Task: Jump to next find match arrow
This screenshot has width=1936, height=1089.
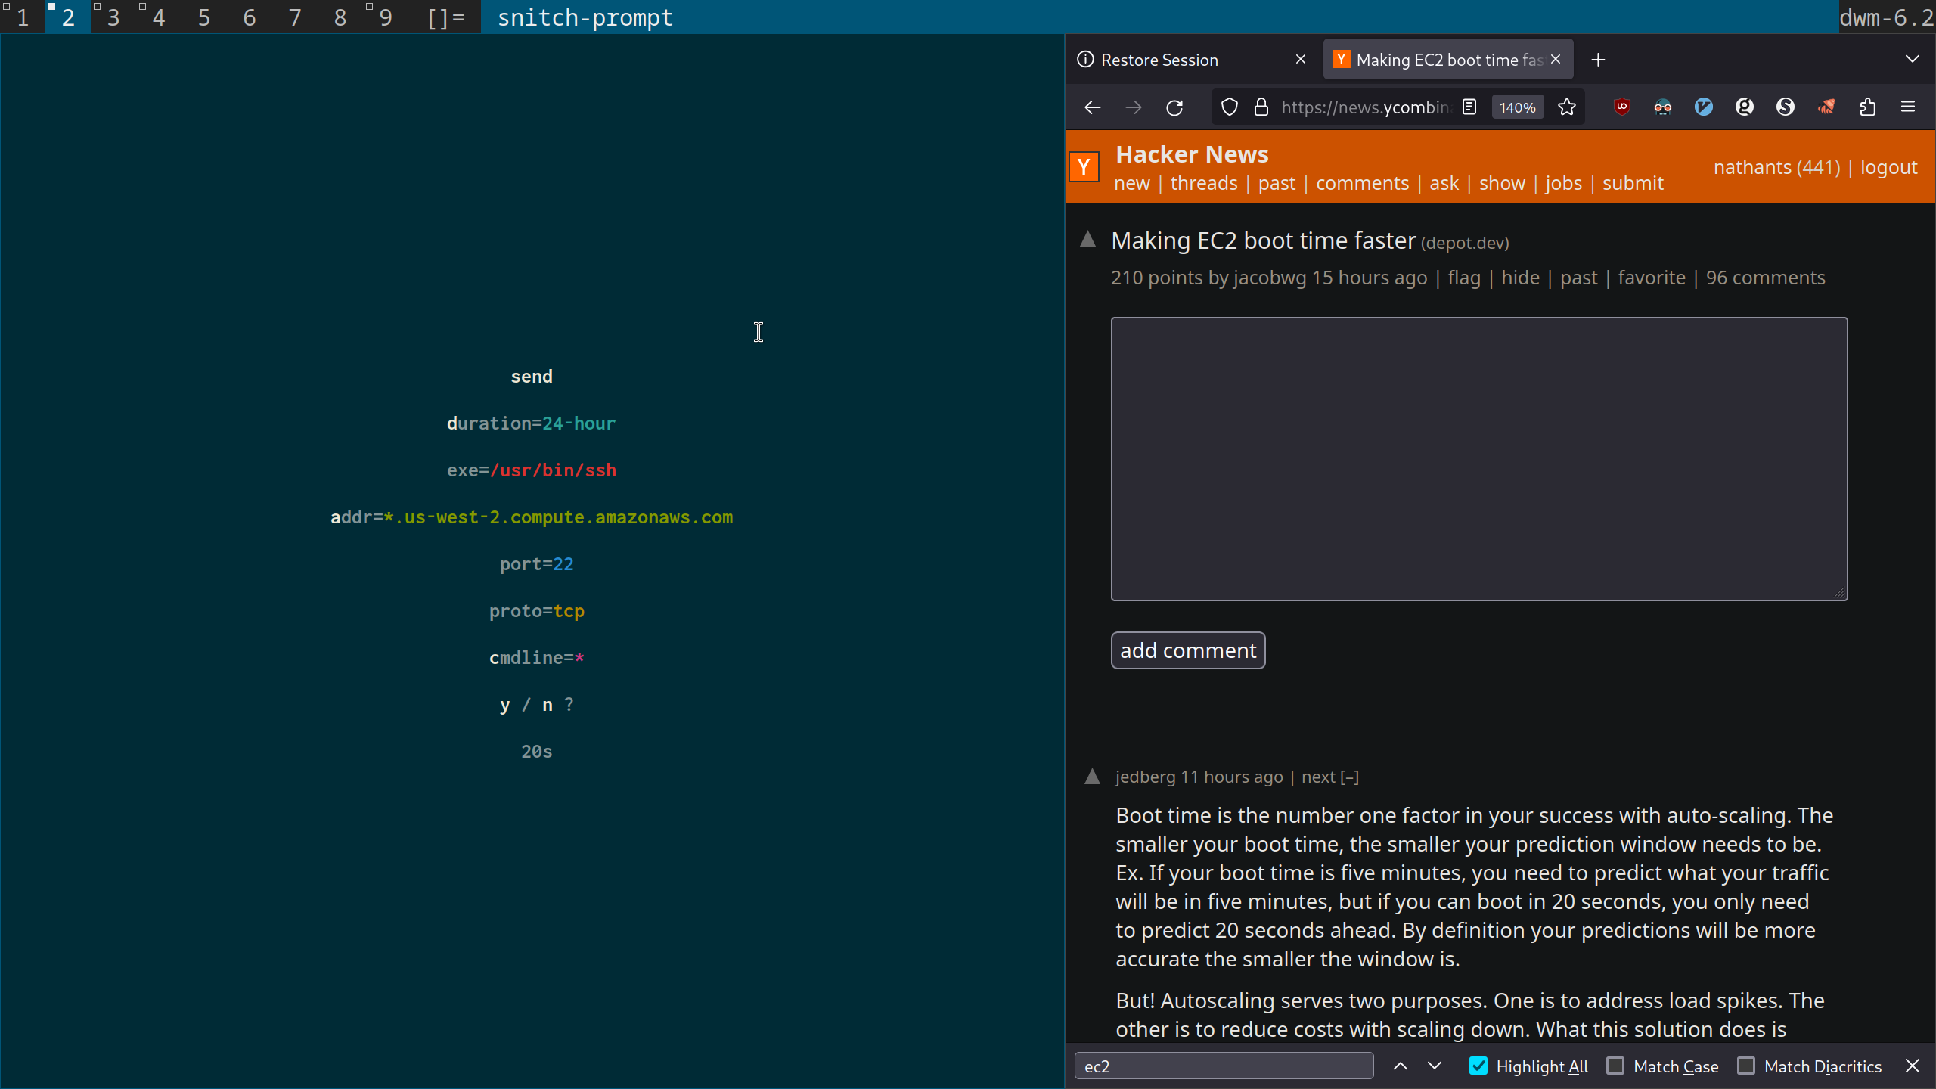Action: [1435, 1066]
